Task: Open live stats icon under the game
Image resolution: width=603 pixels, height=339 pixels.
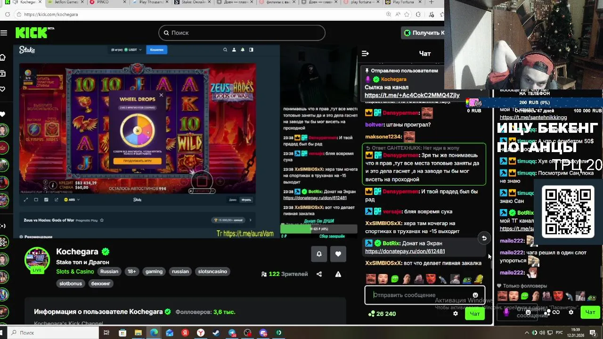Action: (x=46, y=200)
